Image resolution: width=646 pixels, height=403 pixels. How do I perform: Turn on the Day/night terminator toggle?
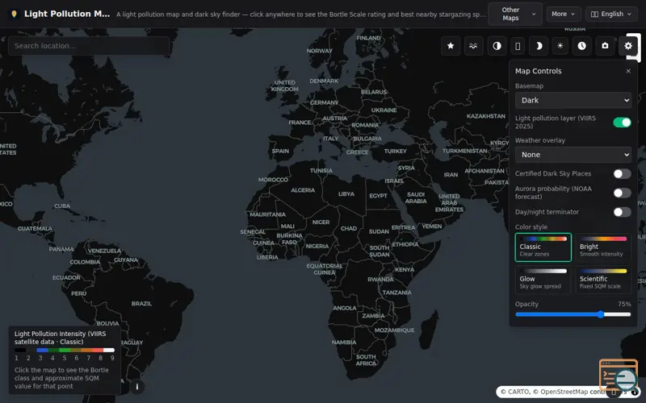[622, 212]
